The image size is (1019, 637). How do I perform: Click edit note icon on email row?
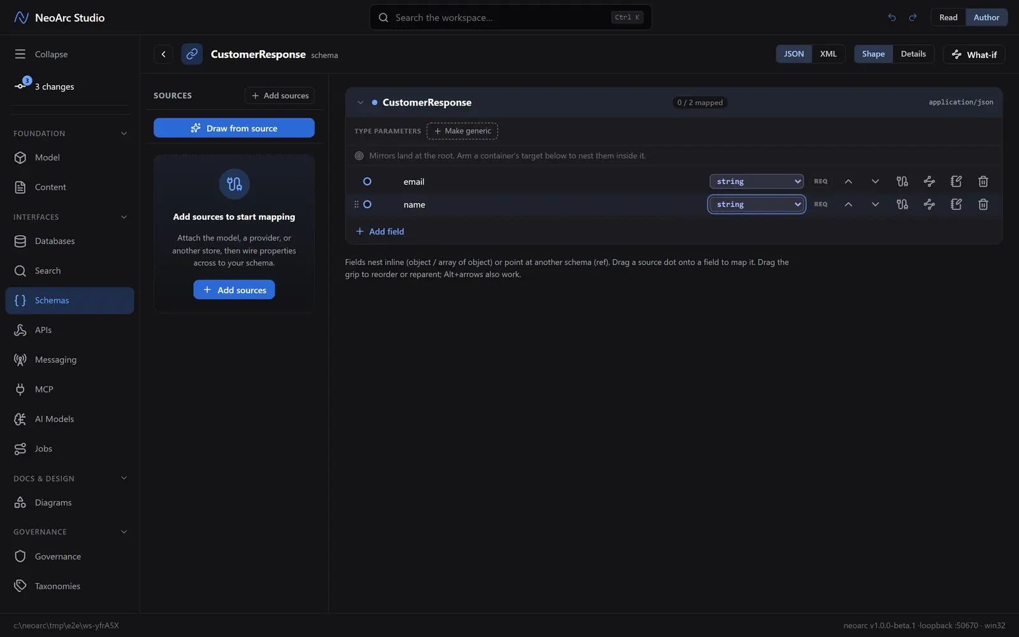pos(956,182)
